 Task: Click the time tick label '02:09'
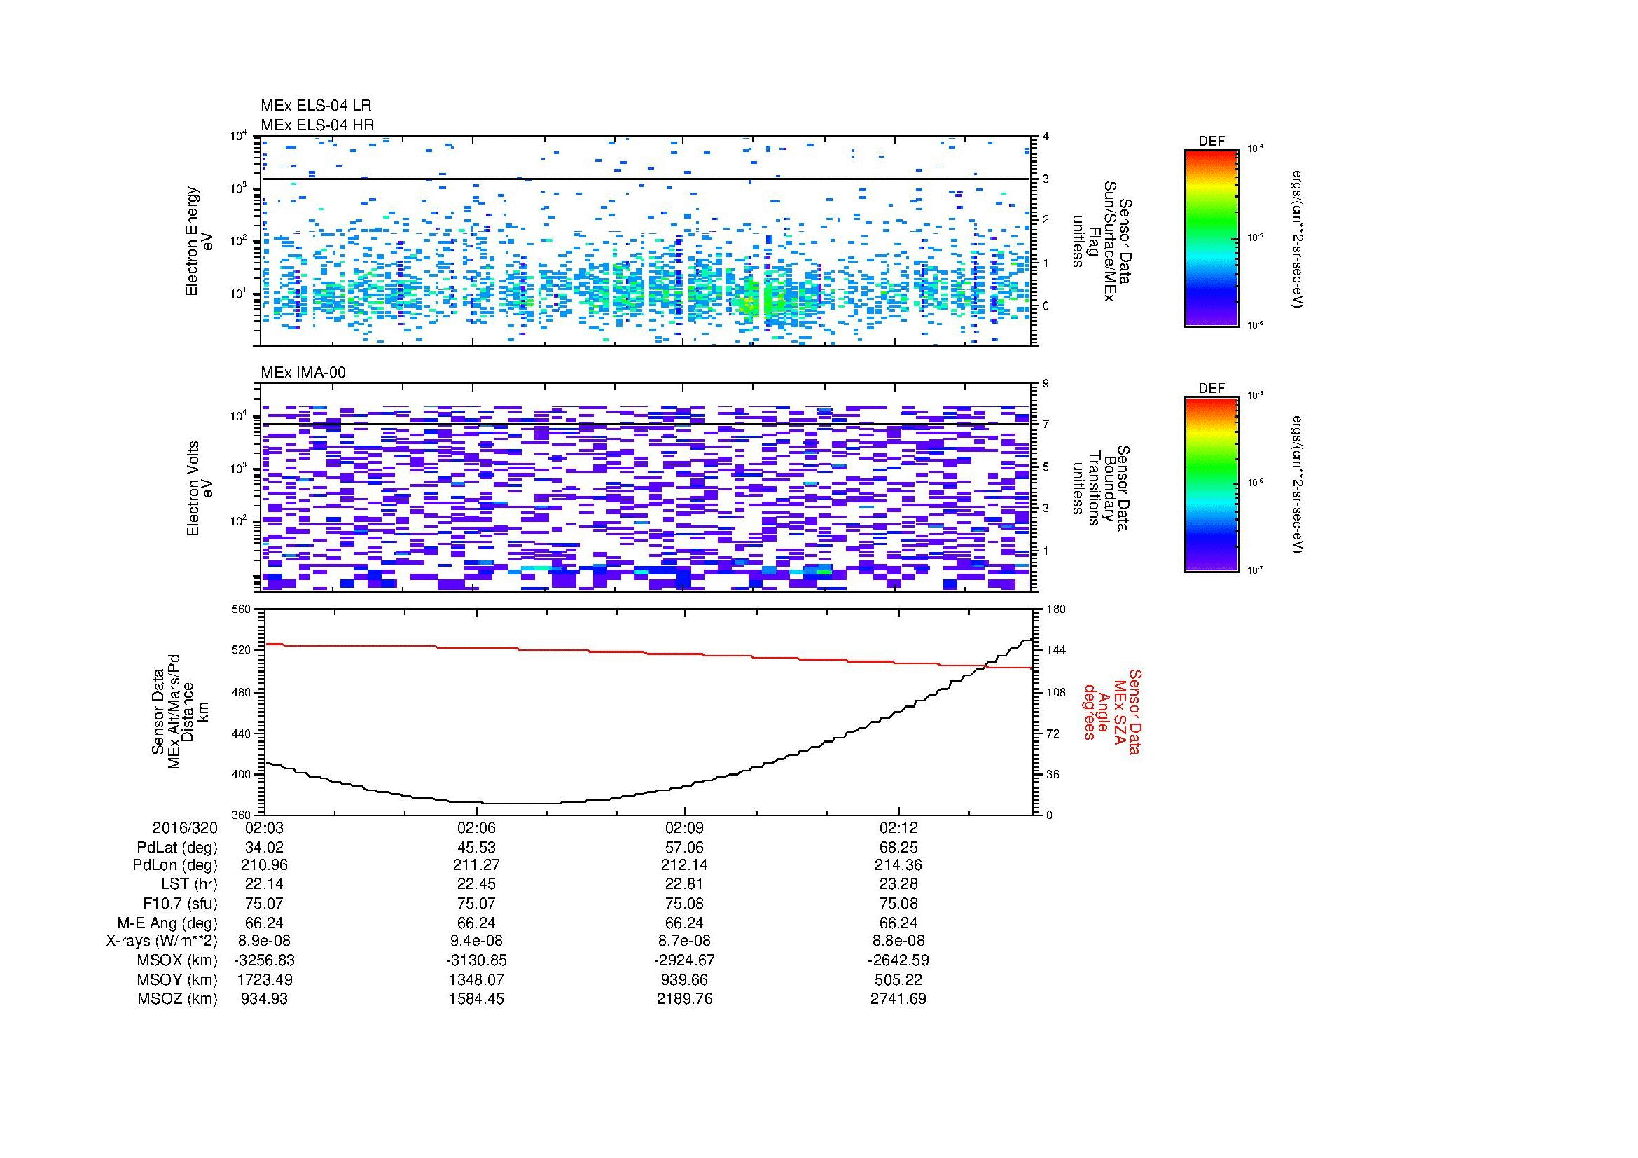[x=685, y=827]
